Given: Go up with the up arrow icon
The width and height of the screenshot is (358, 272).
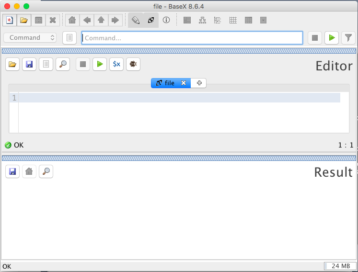Looking at the screenshot, I should click(x=101, y=20).
